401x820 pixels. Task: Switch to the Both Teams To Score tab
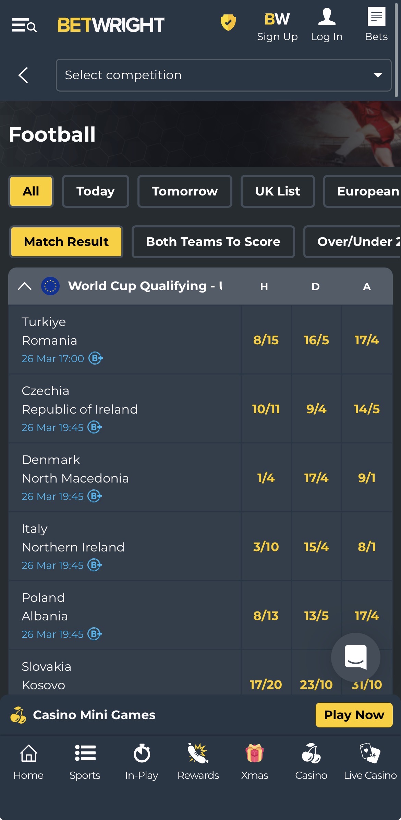213,242
